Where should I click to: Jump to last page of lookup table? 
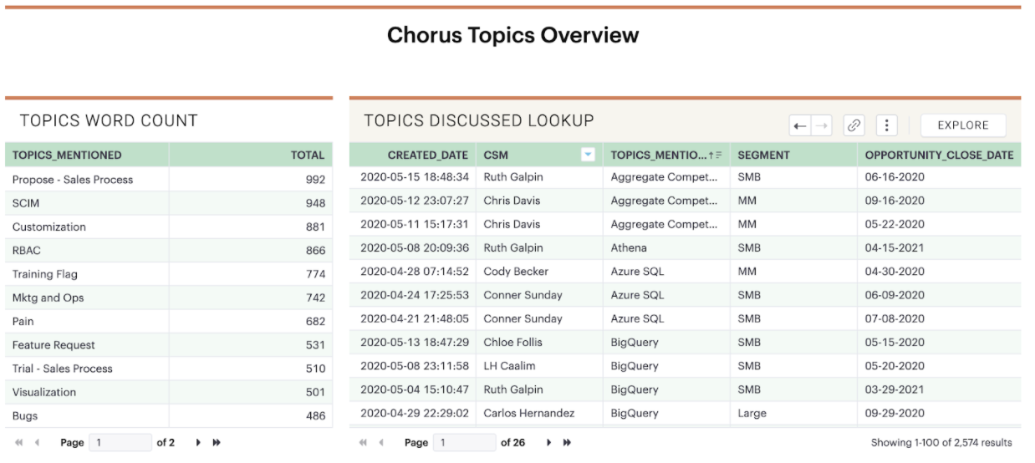(x=567, y=443)
